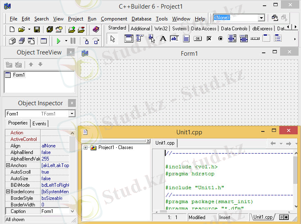This screenshot has height=224, width=301.
Task: Open the Data Controls palette tab
Action: (234, 29)
